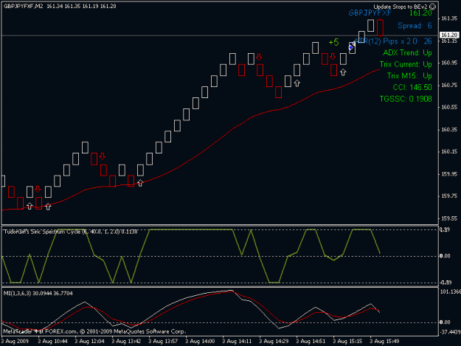This screenshot has width=461, height=346.
Task: Click '-37.4439' on the MI indicator scale
Action: point(450,332)
